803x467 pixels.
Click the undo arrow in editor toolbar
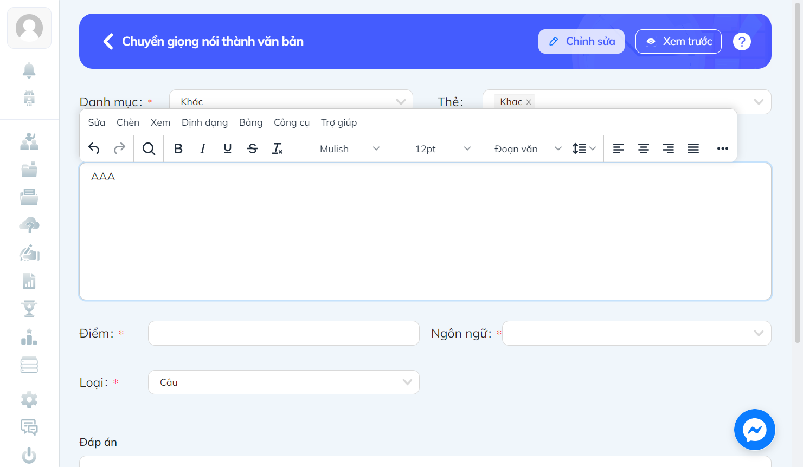(94, 148)
